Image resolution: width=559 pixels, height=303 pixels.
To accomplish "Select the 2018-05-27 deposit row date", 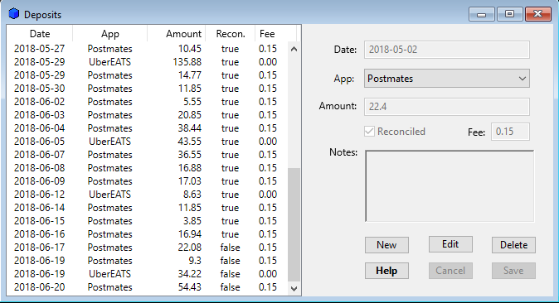I will point(40,49).
